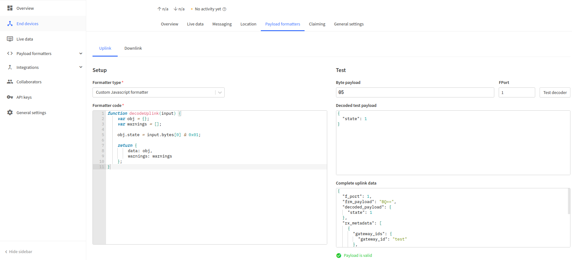
Task: Click the downlink arrow n/a indicator
Action: 179,9
